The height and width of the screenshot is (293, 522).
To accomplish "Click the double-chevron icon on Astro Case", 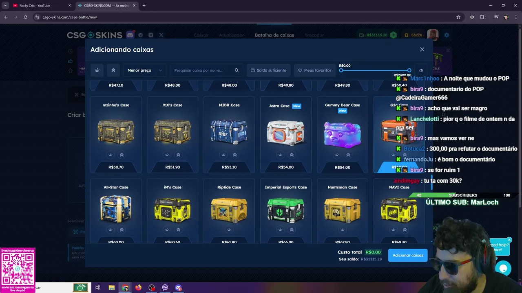I will click(x=292, y=155).
